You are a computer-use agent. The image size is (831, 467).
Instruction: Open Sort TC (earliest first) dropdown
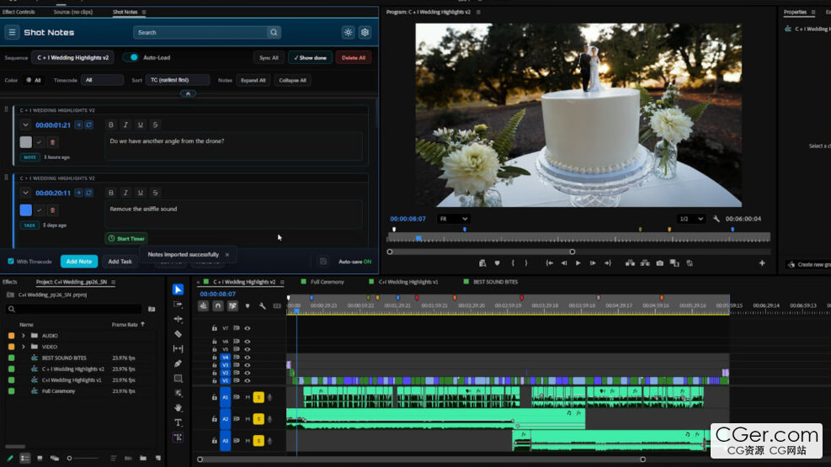click(178, 81)
